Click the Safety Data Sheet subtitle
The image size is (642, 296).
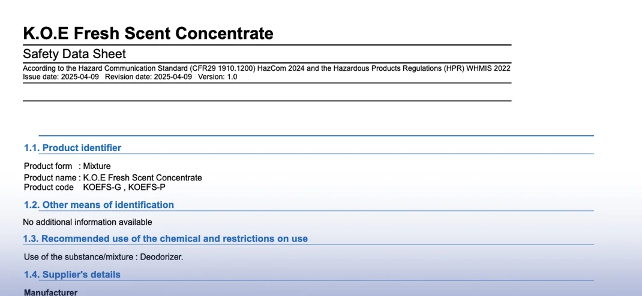pos(74,54)
